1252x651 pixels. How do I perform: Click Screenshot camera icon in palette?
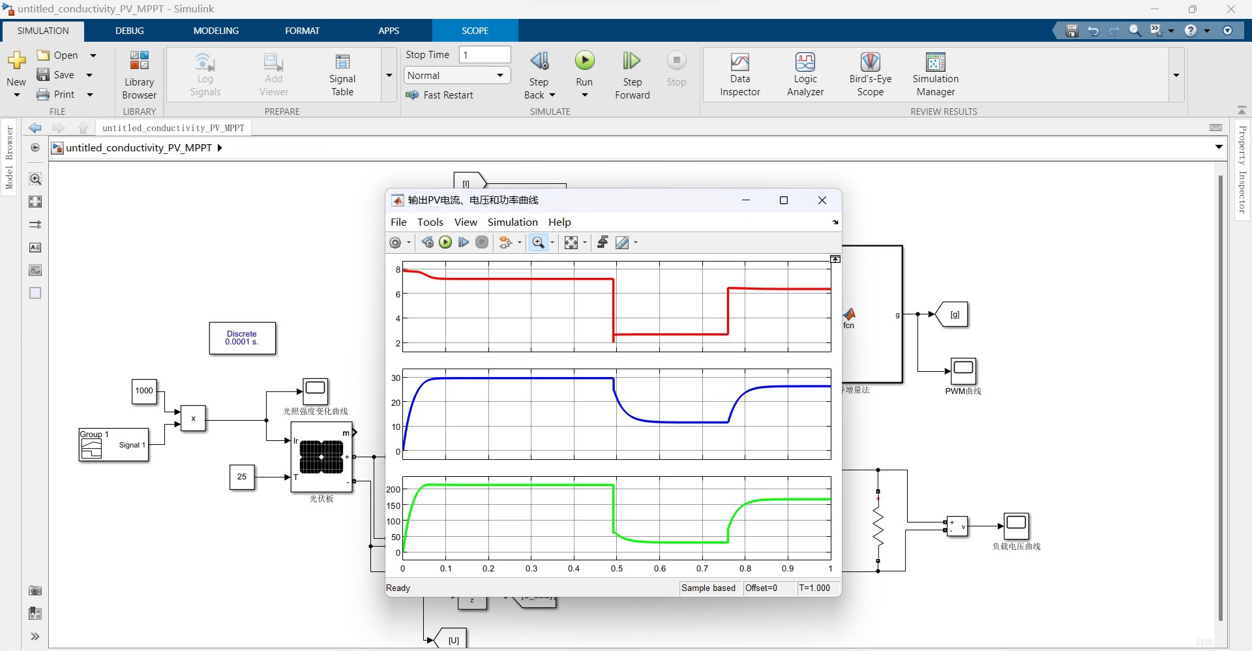point(35,590)
